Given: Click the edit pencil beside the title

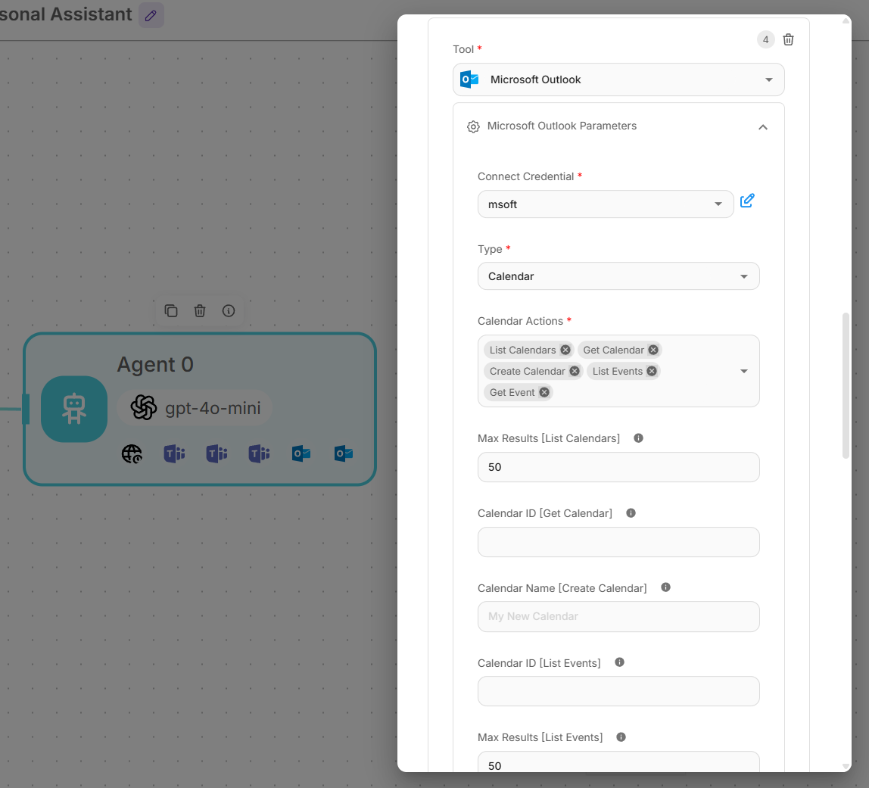Looking at the screenshot, I should pos(151,15).
